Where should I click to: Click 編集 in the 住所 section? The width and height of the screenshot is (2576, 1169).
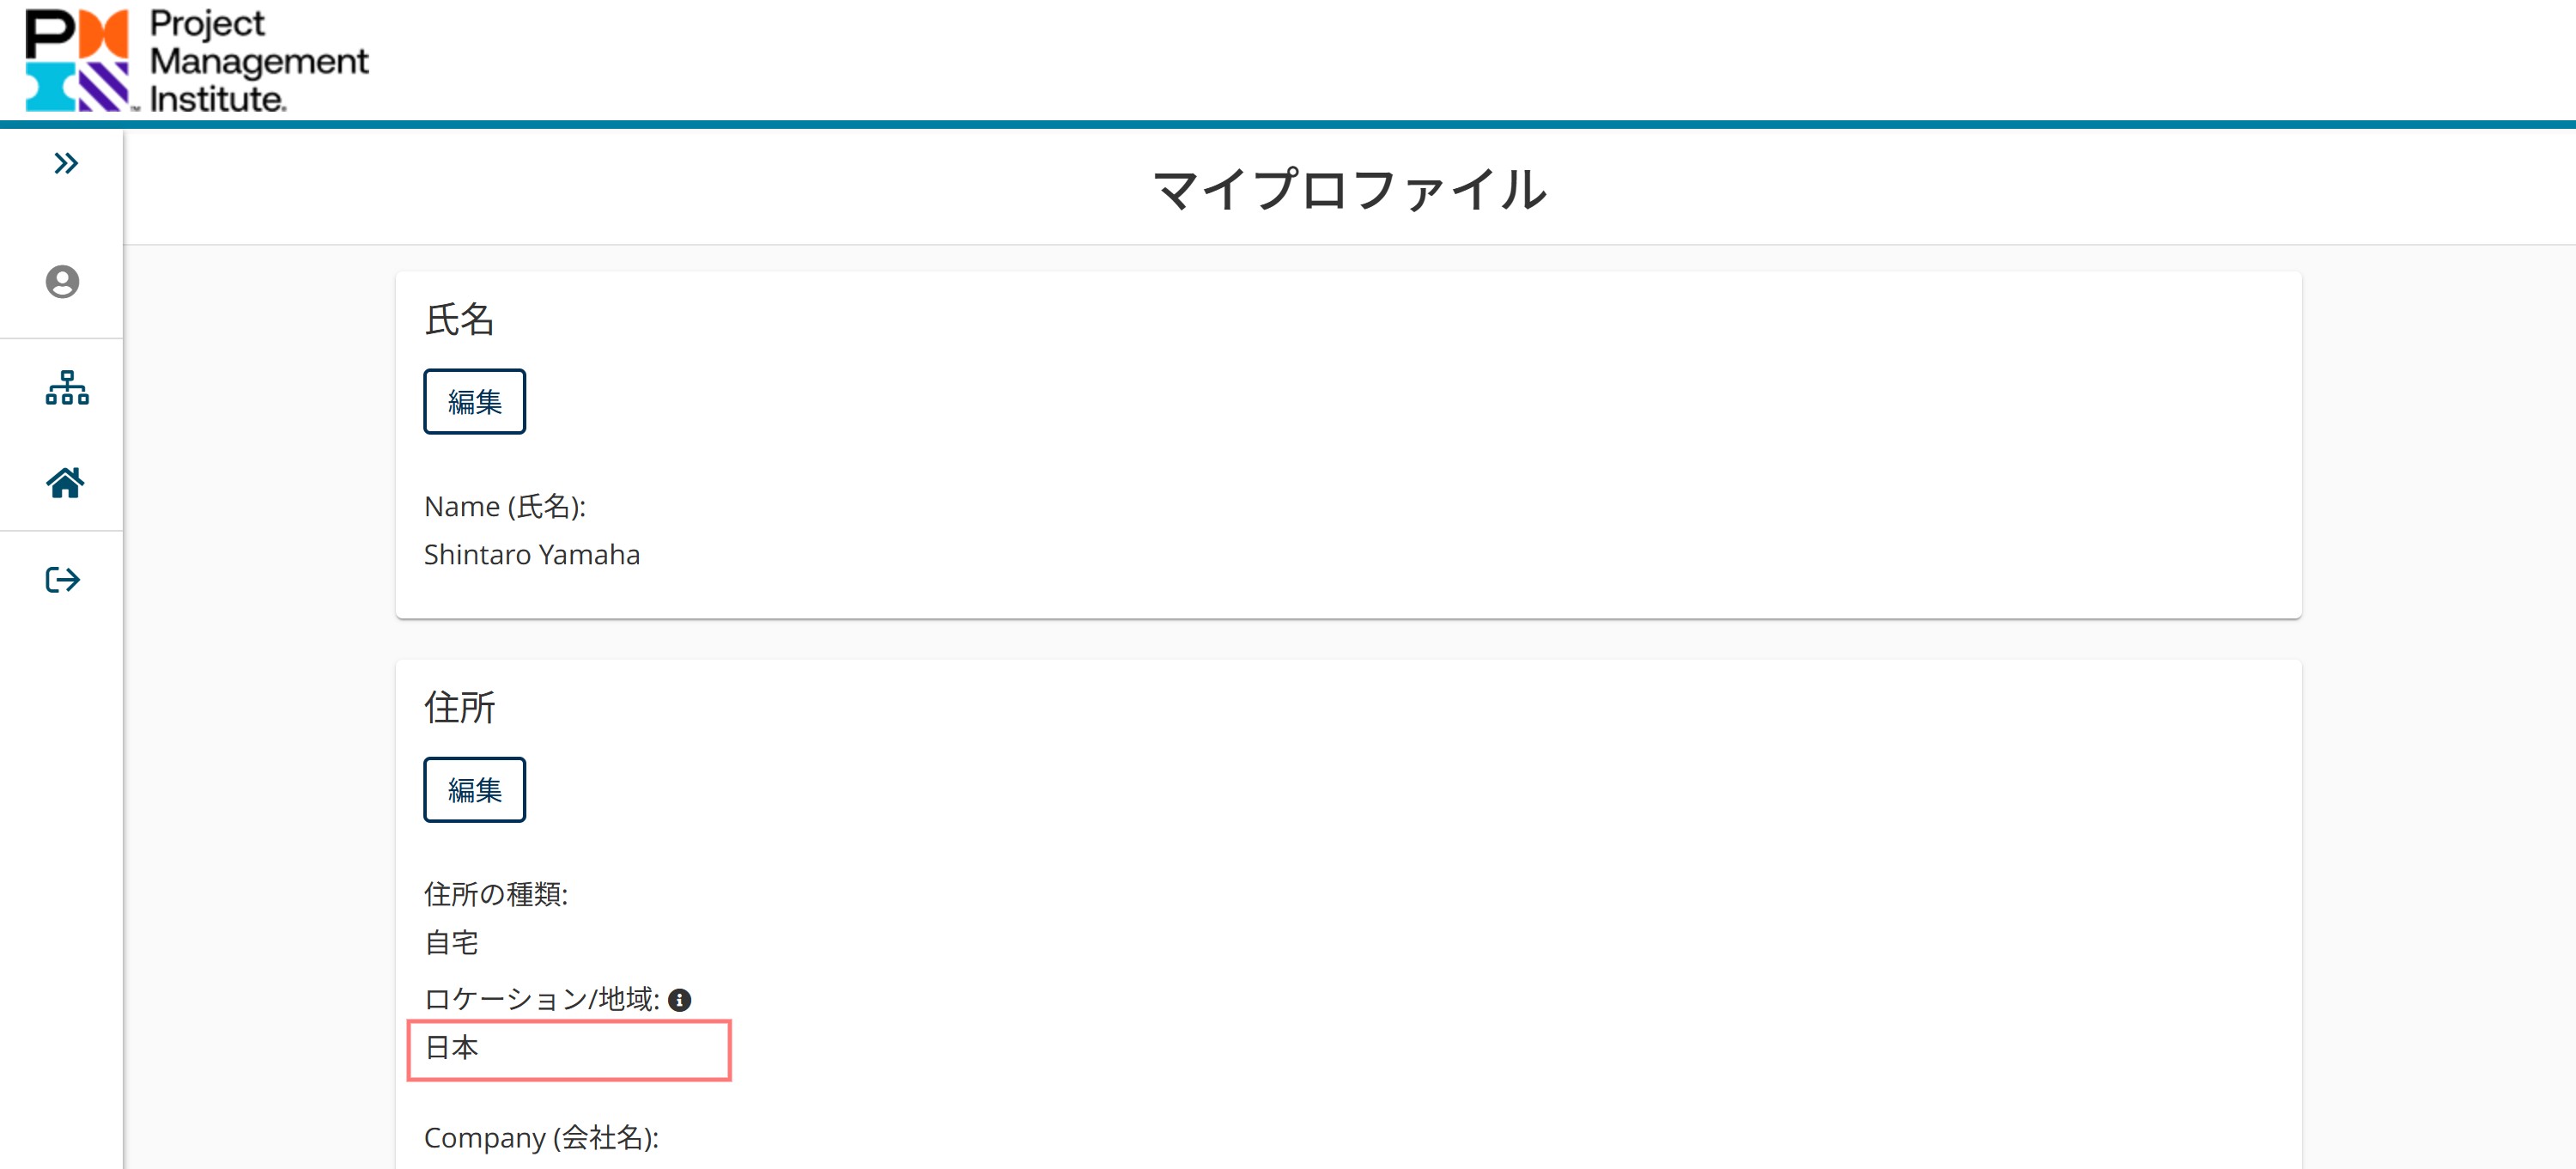474,789
